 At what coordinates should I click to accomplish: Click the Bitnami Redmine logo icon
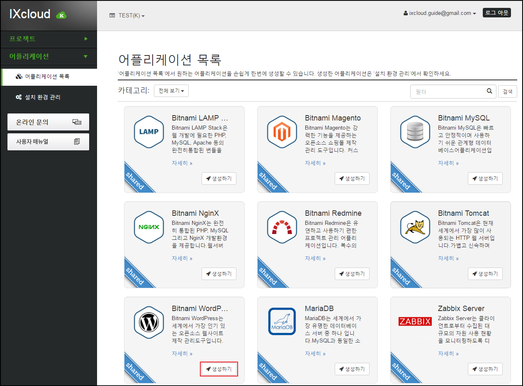(282, 227)
